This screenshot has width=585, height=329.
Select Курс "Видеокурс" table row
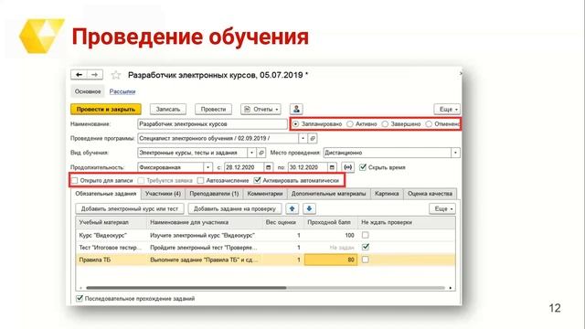[265, 235]
